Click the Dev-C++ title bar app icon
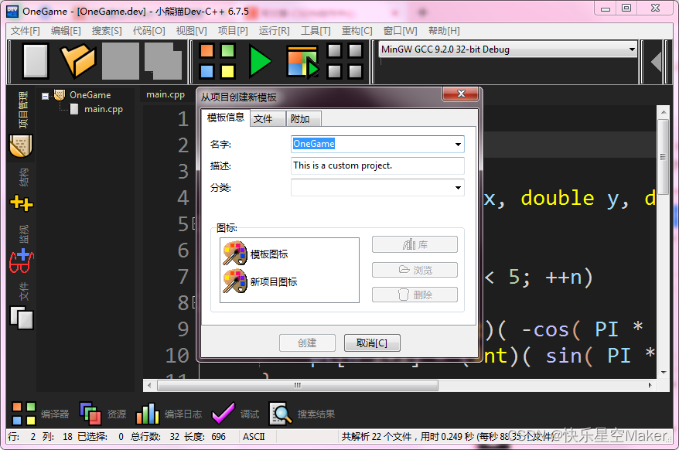This screenshot has width=679, height=450. coord(12,12)
